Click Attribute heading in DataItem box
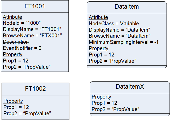 [98, 17]
